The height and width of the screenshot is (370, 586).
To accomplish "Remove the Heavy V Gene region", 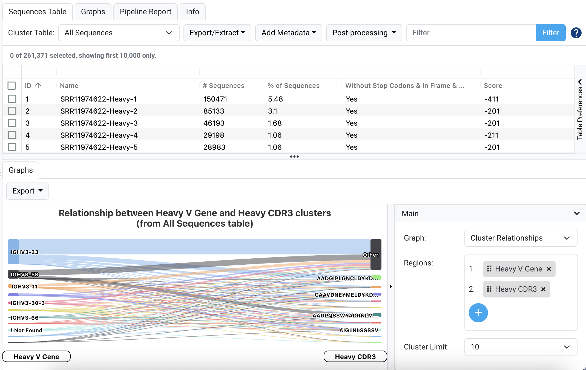I will pos(549,269).
